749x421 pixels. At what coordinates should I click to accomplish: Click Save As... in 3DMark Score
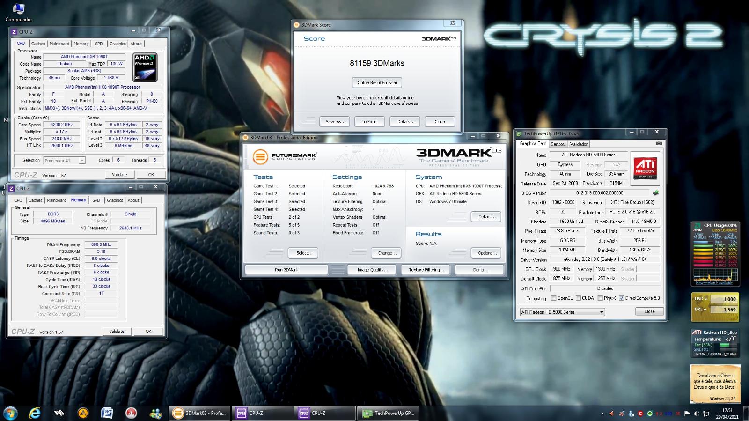[335, 121]
